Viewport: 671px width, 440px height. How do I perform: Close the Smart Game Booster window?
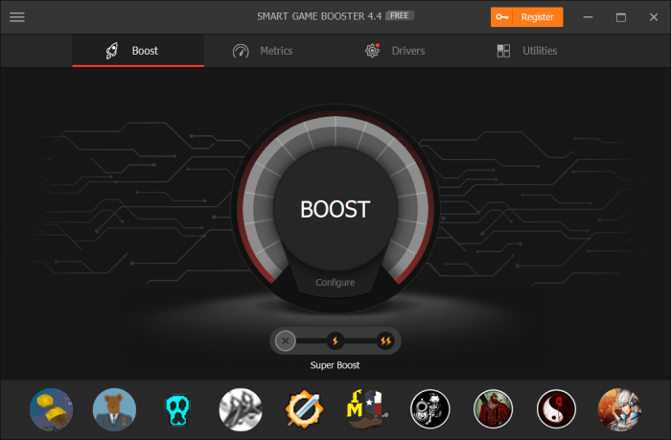tap(654, 17)
